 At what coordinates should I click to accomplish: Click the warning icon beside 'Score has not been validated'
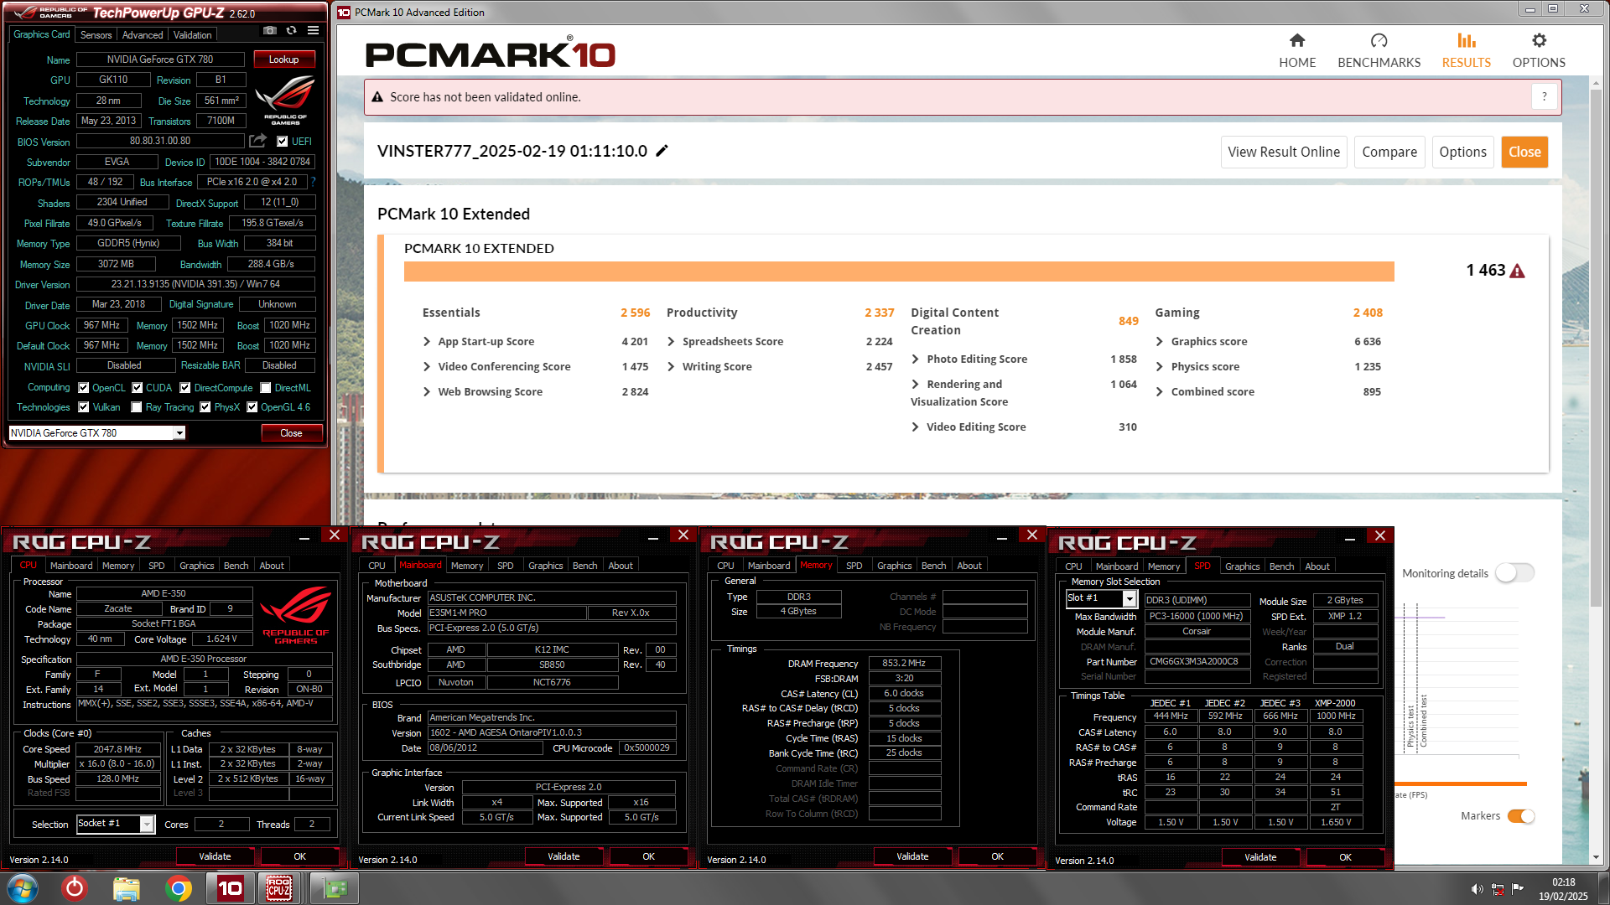377,97
